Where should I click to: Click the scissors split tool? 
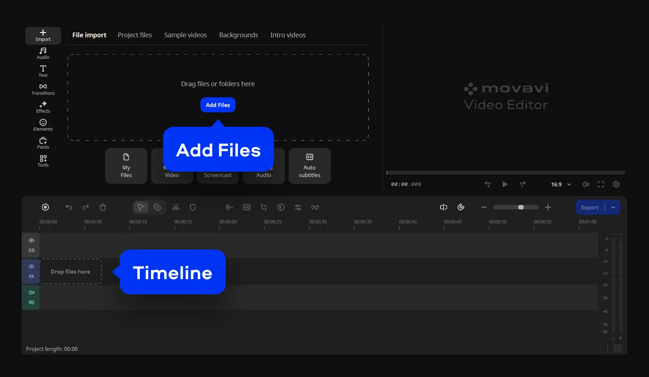[x=176, y=207]
